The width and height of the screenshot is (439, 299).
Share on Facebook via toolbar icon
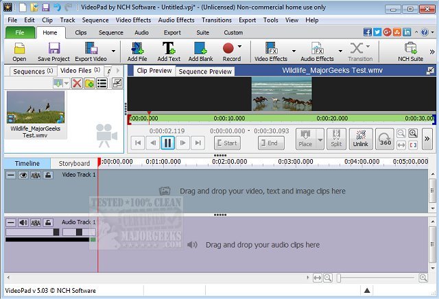[368, 32]
